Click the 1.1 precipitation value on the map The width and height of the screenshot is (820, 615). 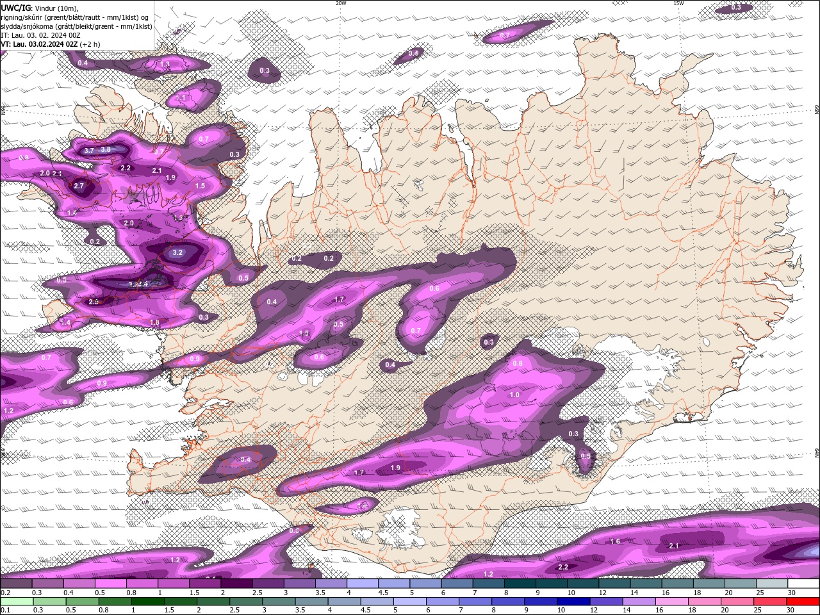(x=181, y=98)
